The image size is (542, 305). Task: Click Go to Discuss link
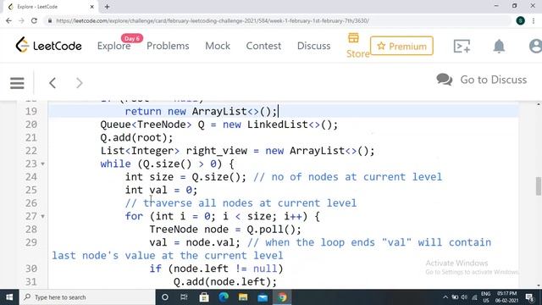[493, 80]
